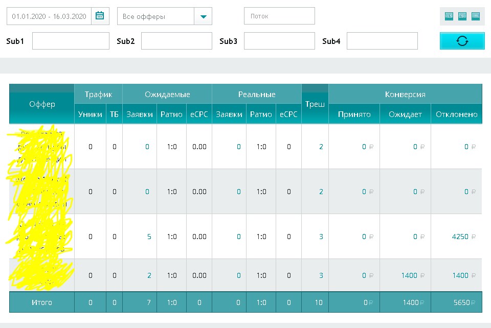Click the "Уники" column header
The image size is (491, 328).
point(90,114)
